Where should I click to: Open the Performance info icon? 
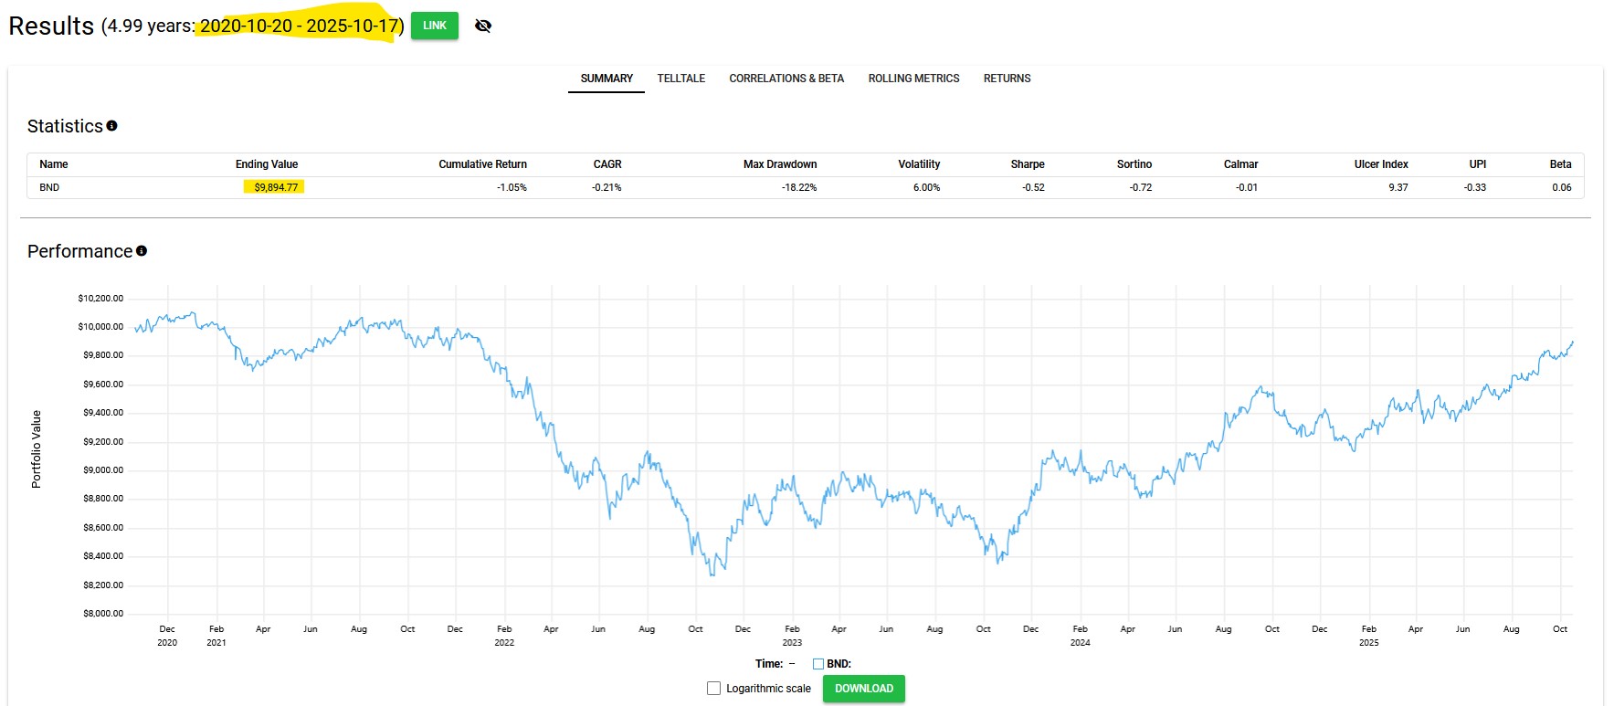(x=142, y=251)
